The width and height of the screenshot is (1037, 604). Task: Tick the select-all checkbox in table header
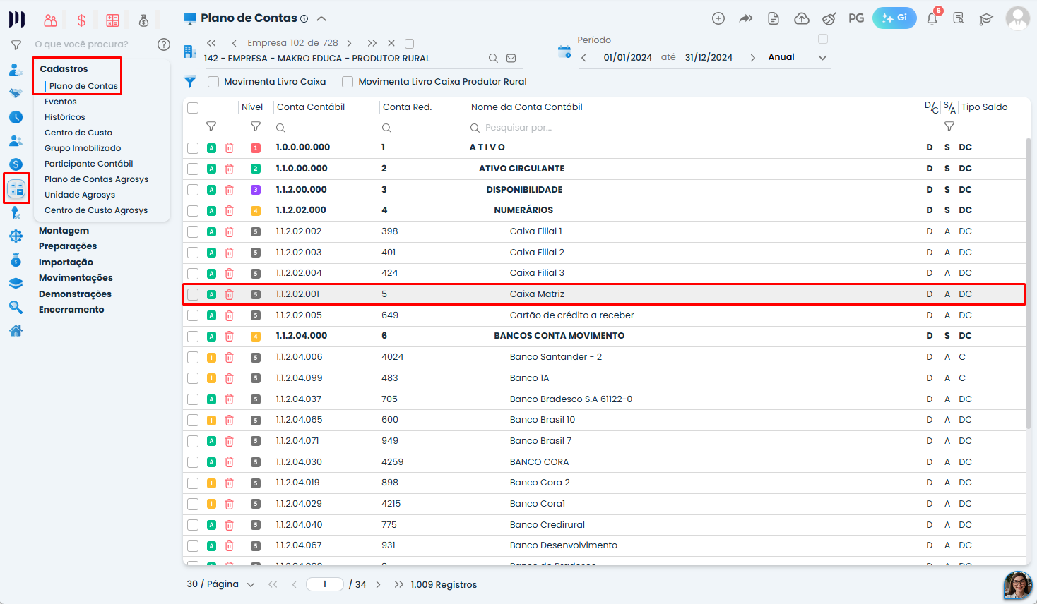pos(193,108)
